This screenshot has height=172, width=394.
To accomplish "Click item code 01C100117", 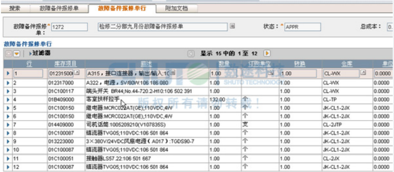I will pyautogui.click(x=61, y=91).
